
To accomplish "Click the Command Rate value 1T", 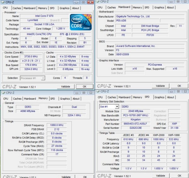I will tap(57, 154).
